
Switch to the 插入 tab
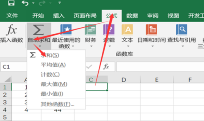pos(59,15)
